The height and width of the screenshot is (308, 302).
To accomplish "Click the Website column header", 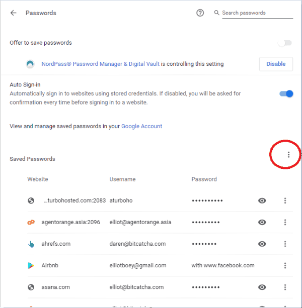I will pyautogui.click(x=38, y=179).
